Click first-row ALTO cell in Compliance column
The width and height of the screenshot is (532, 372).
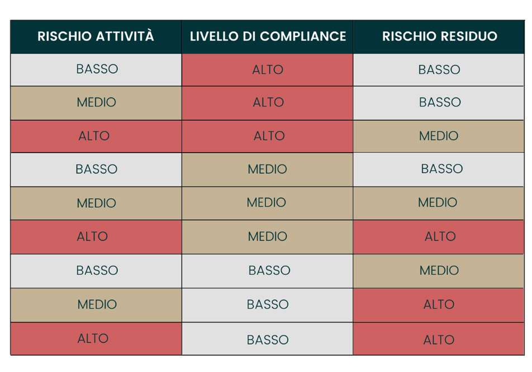[268, 70]
